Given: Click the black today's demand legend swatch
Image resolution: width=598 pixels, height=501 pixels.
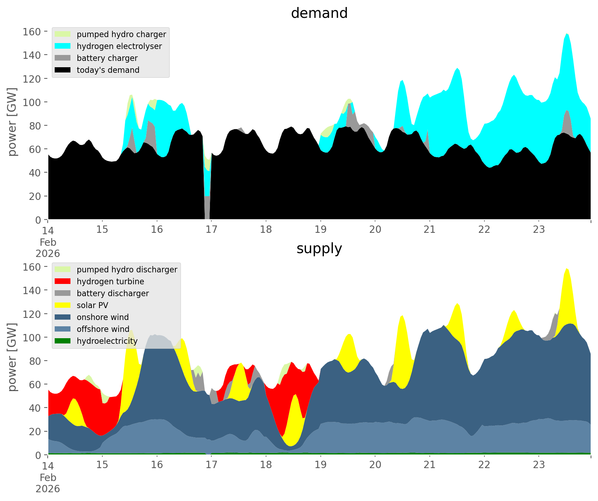Looking at the screenshot, I should click(x=63, y=70).
